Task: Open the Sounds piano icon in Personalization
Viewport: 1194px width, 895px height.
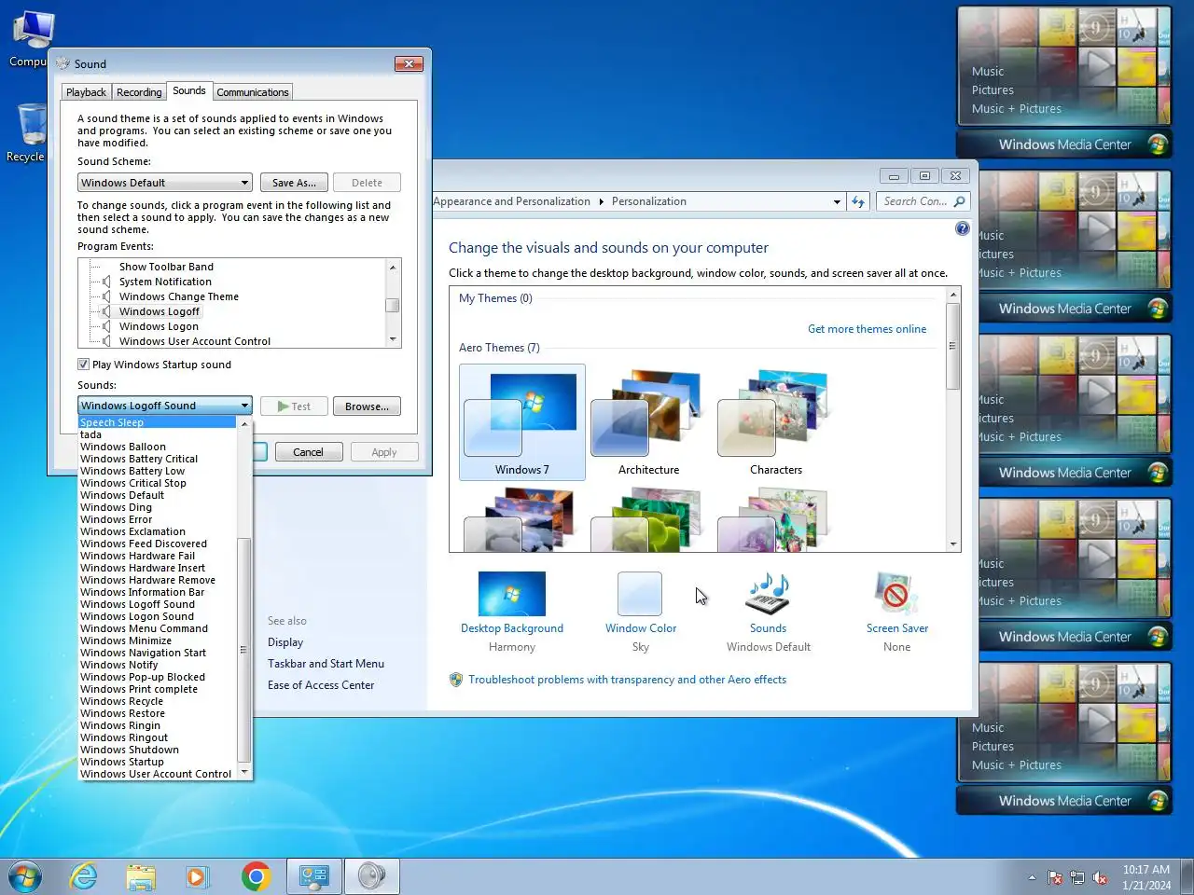Action: [768, 594]
